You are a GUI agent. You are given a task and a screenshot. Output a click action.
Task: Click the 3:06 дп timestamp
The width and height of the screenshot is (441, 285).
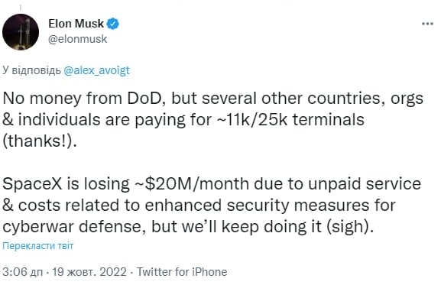click(23, 272)
